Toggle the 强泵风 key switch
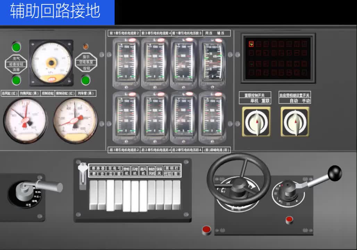Image resolution: width=357 pixels, height=250 pixels. [160, 195]
